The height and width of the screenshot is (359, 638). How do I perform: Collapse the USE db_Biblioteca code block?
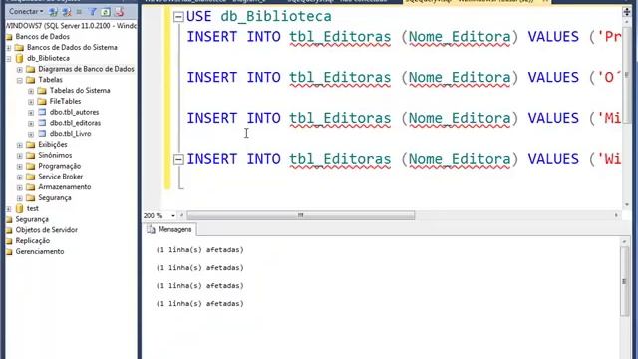pos(178,17)
